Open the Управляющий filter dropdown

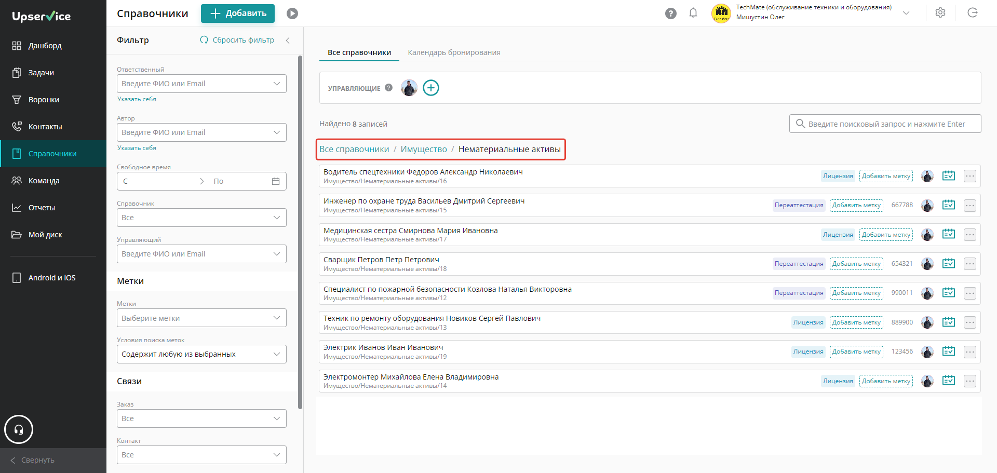coord(201,254)
